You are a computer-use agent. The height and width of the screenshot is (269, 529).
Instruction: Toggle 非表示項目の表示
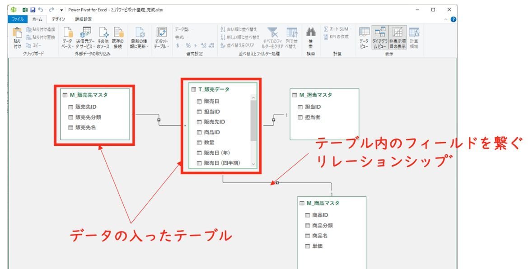click(398, 38)
